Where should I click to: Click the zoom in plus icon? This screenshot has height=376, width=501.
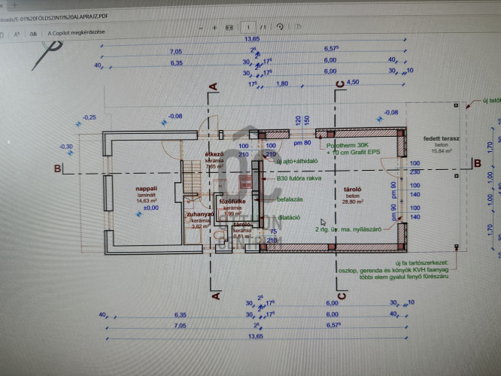click(x=214, y=27)
